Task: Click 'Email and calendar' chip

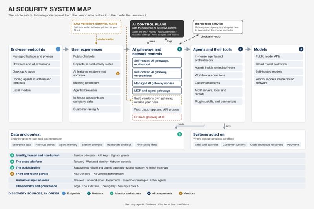Action: point(206,145)
